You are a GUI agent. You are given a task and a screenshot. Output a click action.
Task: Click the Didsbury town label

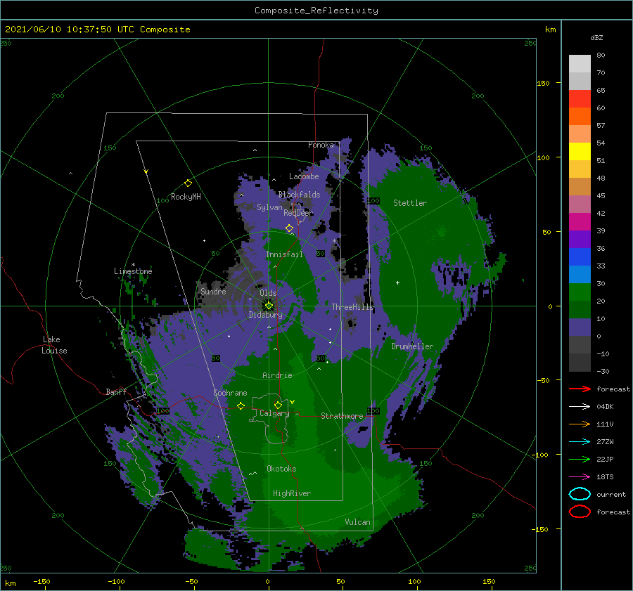pyautogui.click(x=266, y=315)
